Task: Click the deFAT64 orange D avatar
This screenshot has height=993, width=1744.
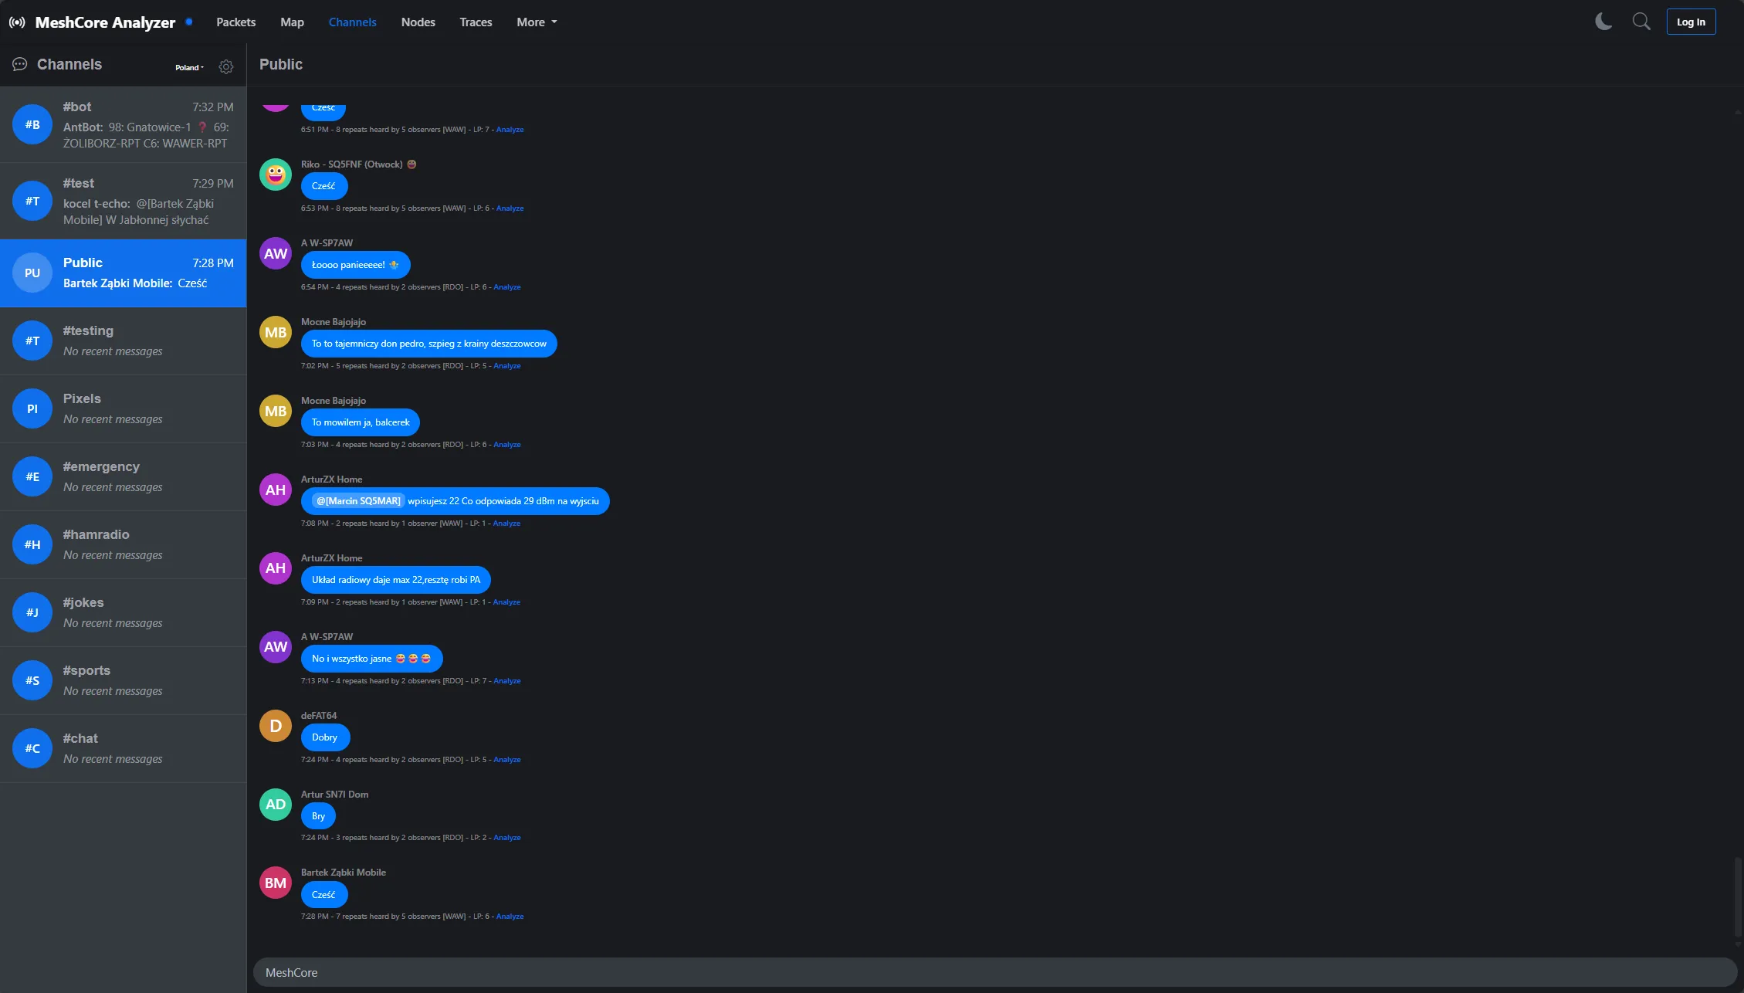Action: tap(276, 726)
